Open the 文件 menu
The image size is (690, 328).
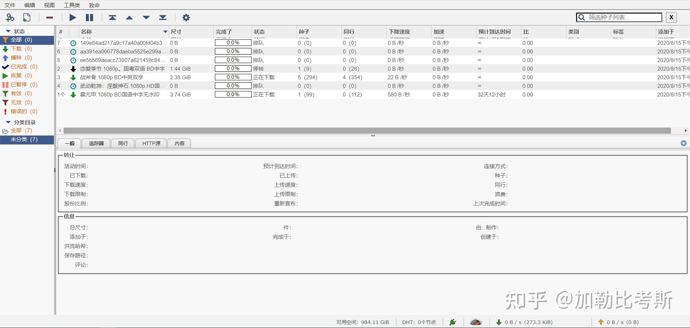point(10,5)
